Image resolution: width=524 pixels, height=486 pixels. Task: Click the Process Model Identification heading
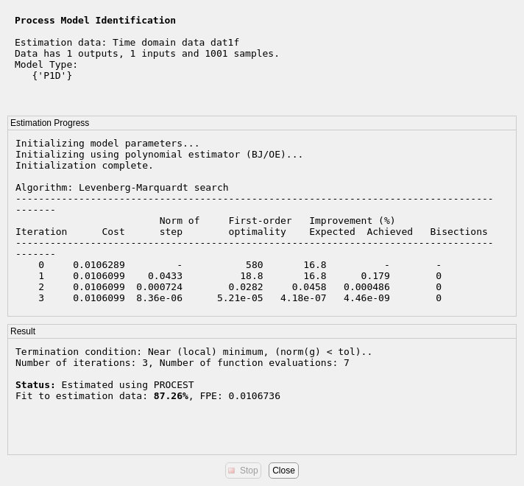pos(95,20)
